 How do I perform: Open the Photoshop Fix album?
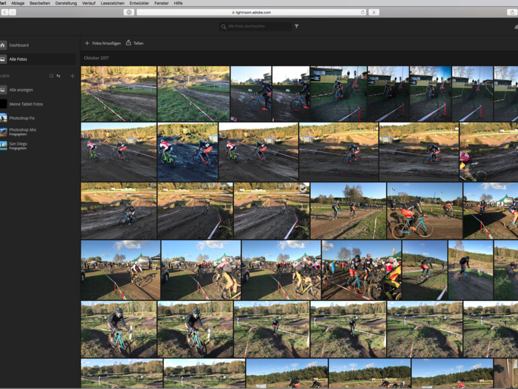(x=22, y=118)
